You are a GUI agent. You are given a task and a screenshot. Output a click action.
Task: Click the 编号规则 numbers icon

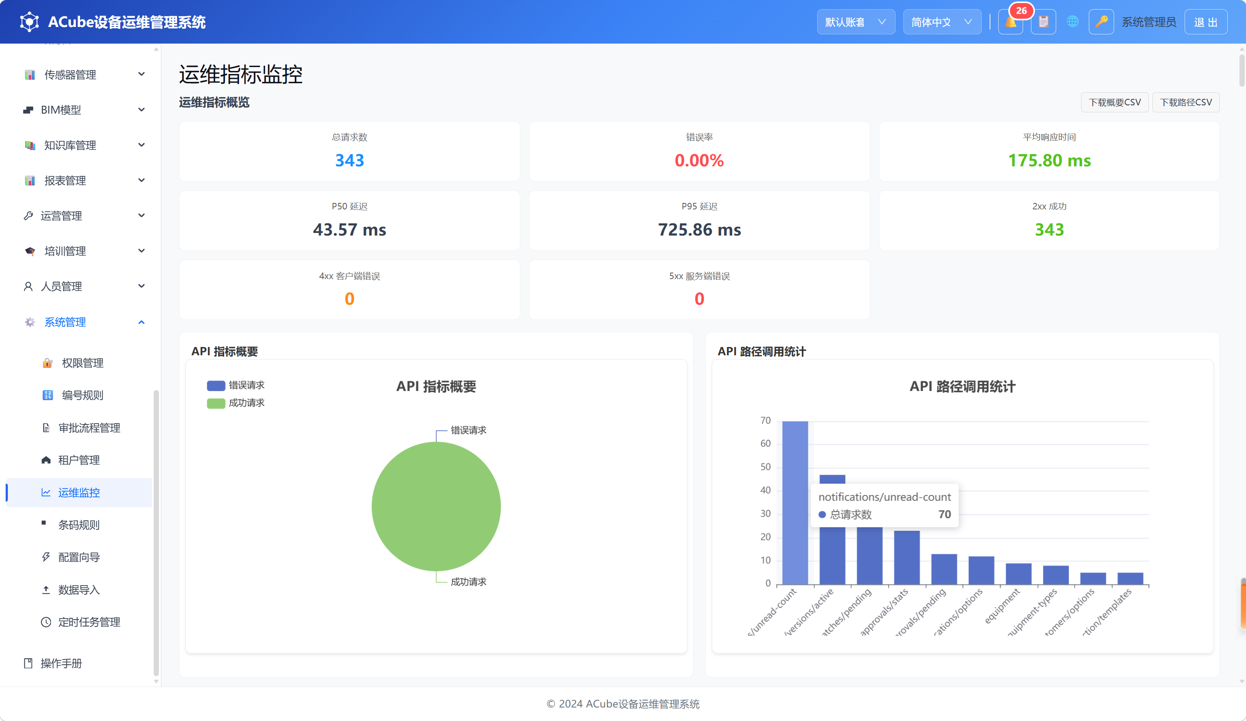[x=47, y=395]
